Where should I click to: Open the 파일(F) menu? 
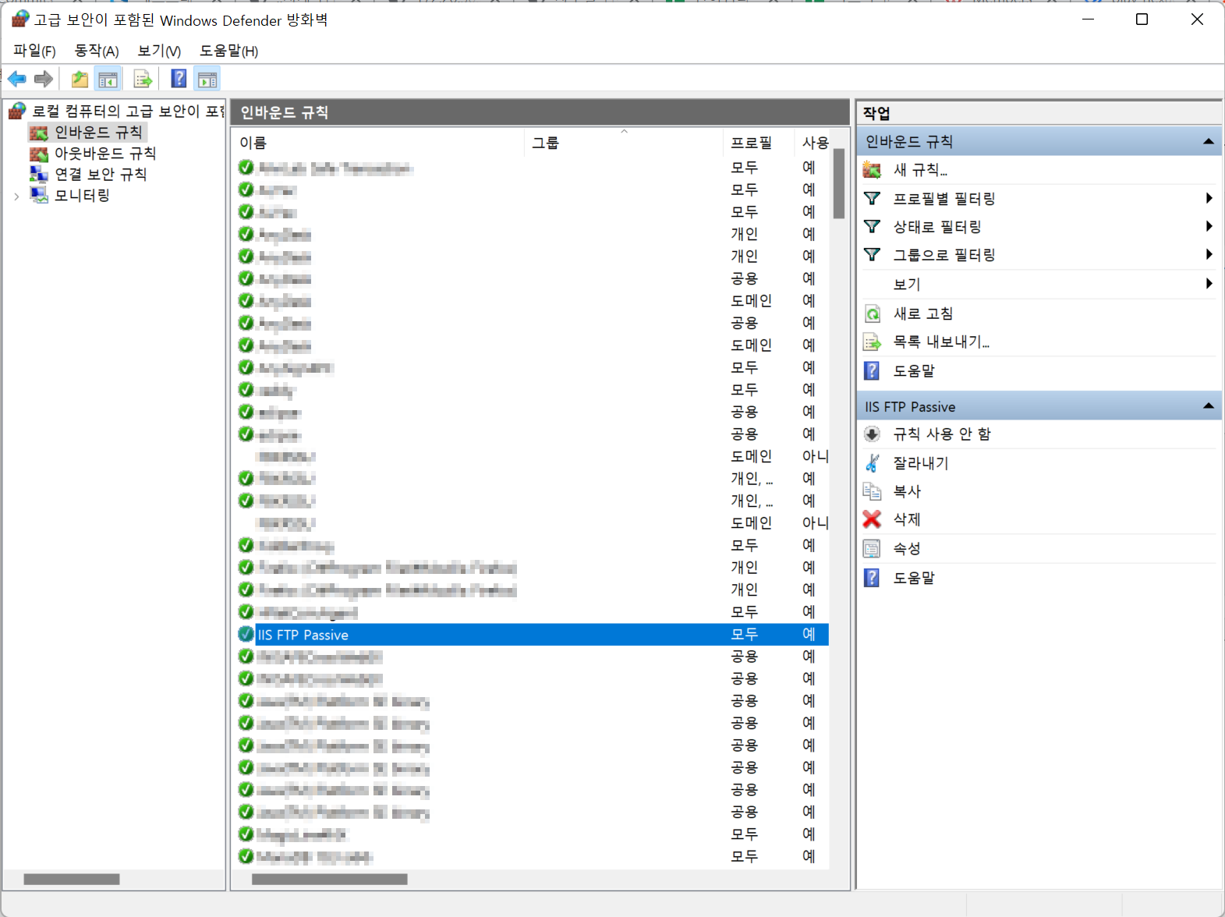click(34, 51)
